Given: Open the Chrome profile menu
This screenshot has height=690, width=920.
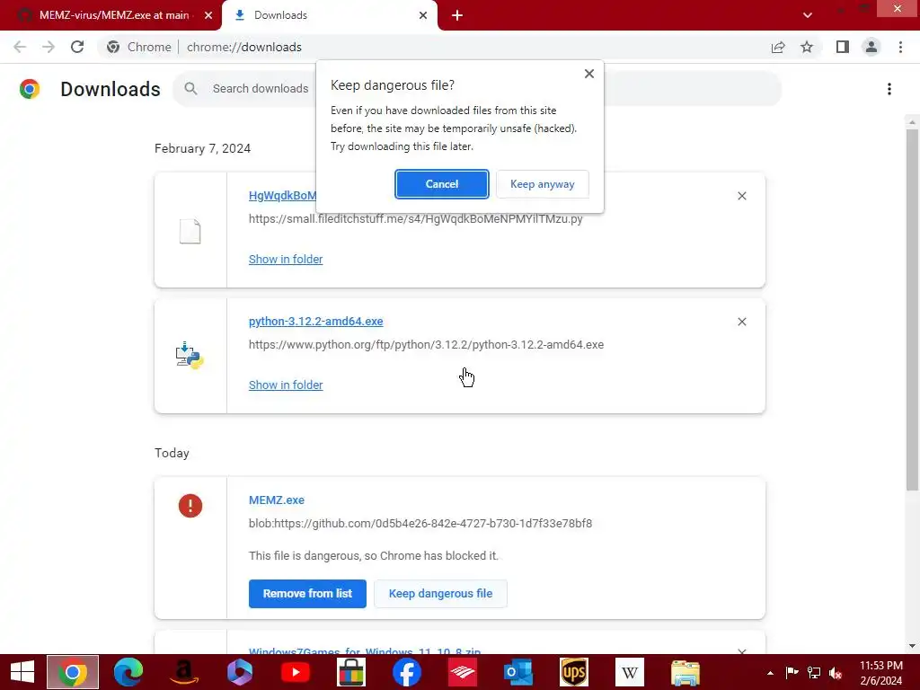Looking at the screenshot, I should coord(871,47).
